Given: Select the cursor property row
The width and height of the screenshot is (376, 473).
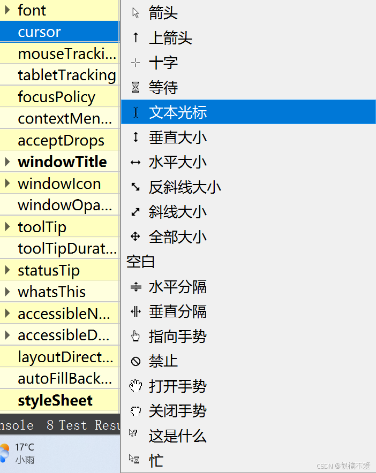Looking at the screenshot, I should (60, 32).
